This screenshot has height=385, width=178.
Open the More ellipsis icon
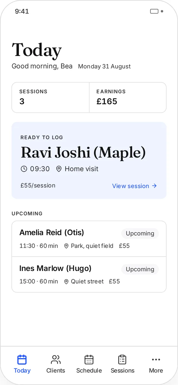[156, 360]
